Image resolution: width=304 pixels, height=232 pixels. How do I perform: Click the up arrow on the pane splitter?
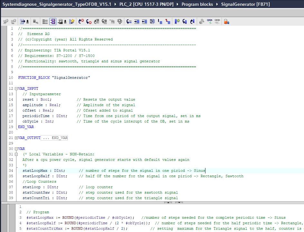click(168, 202)
